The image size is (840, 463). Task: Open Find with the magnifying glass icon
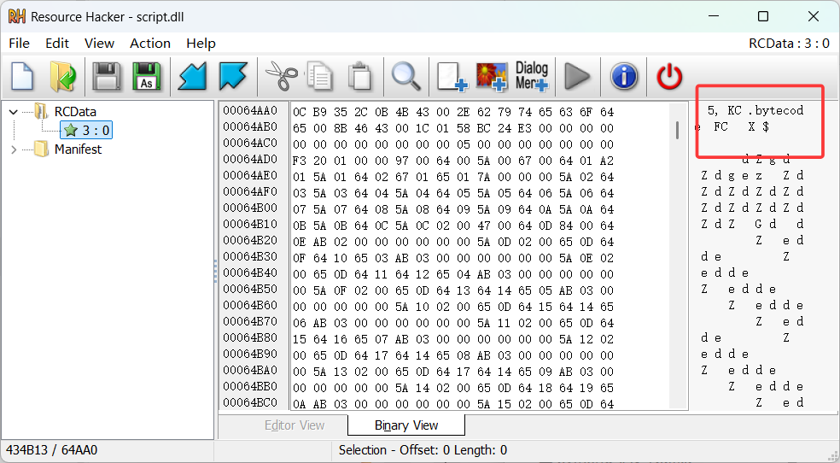(x=406, y=76)
